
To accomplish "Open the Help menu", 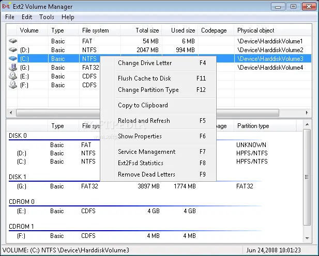I will point(68,17).
